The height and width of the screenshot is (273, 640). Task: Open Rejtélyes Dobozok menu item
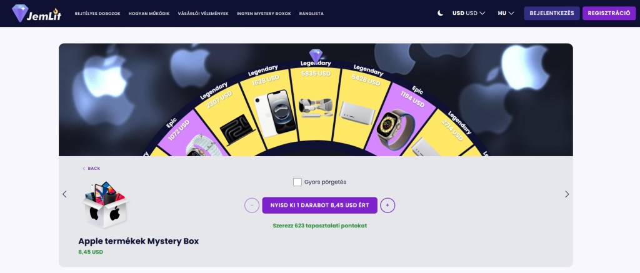coord(97,14)
